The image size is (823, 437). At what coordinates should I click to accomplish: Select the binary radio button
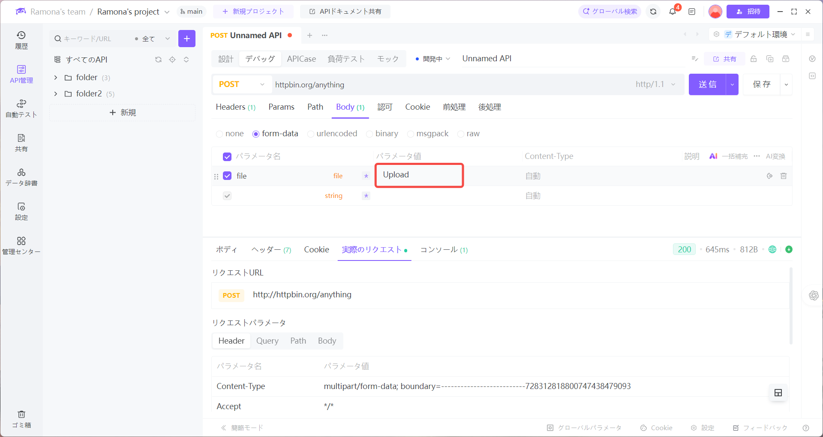point(369,134)
